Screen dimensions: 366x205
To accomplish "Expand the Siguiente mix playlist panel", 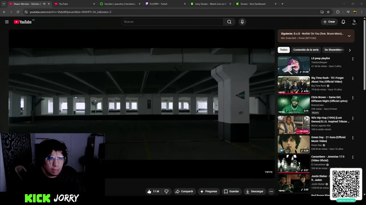I will 349,36.
